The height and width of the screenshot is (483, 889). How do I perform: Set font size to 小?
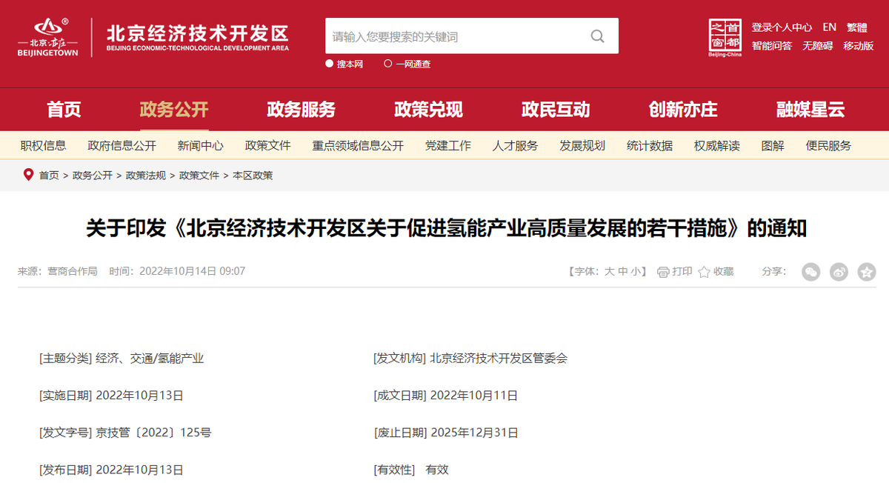(x=636, y=272)
